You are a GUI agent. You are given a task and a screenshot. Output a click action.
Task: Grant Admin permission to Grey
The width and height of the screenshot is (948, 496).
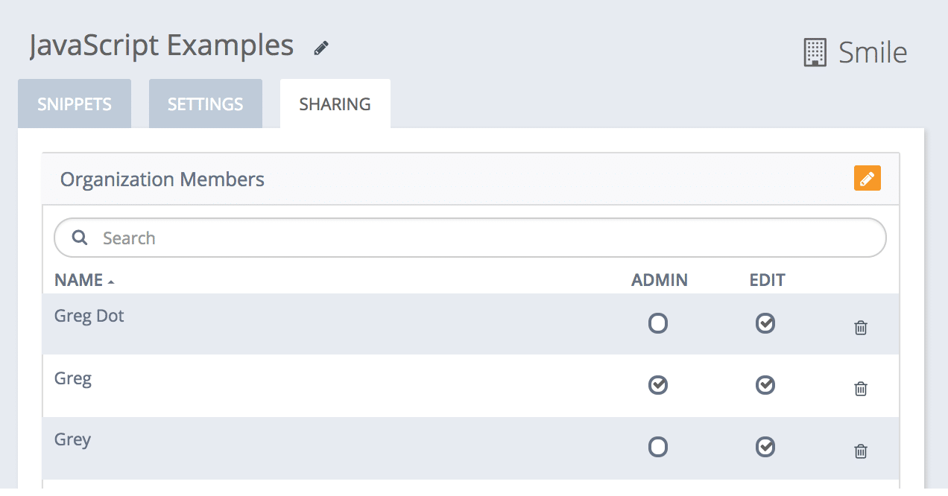point(658,447)
